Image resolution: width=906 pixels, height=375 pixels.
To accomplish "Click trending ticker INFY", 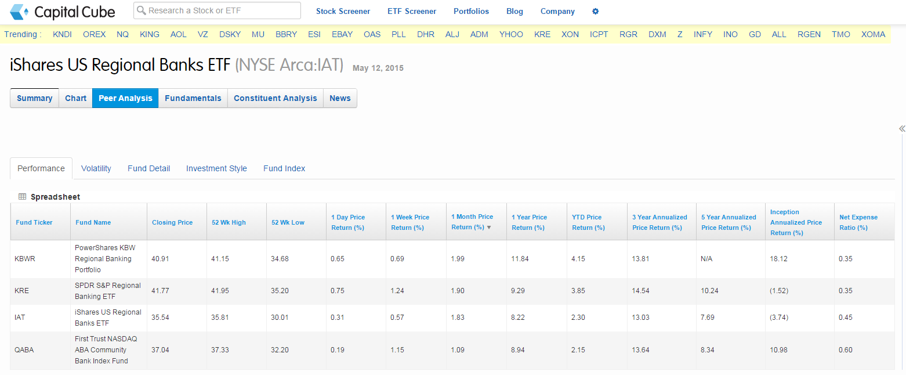I will coord(703,34).
